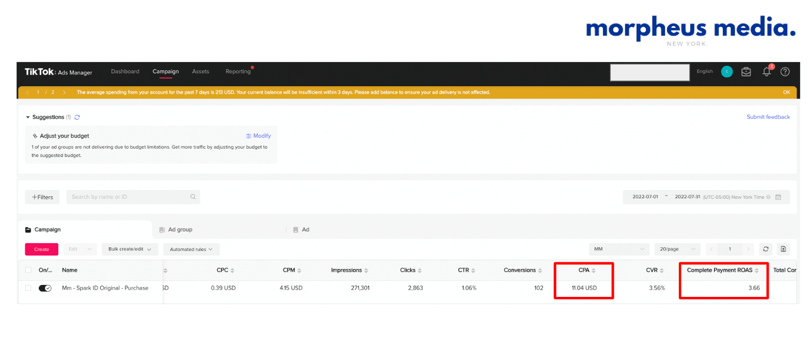Open the Campaign menu

(166, 71)
